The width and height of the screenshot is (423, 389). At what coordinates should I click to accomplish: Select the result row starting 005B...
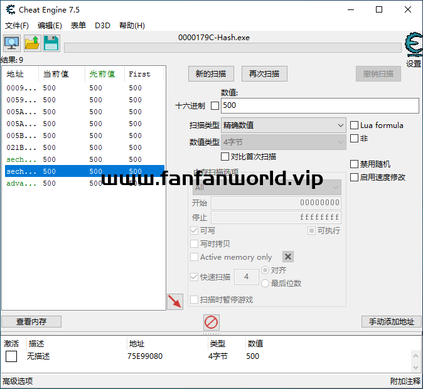click(x=85, y=136)
